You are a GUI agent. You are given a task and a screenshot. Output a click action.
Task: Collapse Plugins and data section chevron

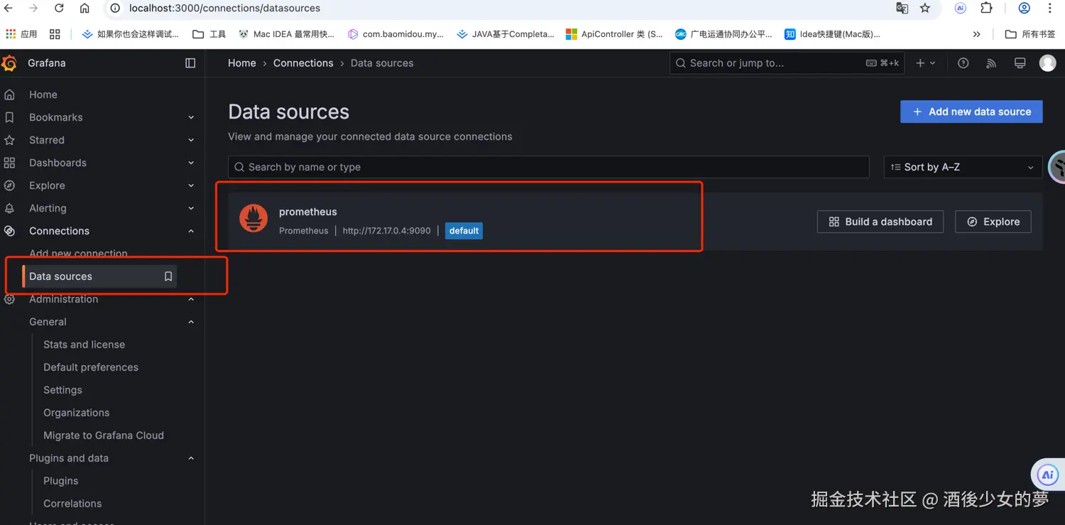[x=191, y=458]
